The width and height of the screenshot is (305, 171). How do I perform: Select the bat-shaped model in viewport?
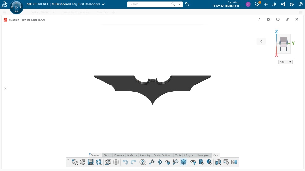(x=152, y=89)
